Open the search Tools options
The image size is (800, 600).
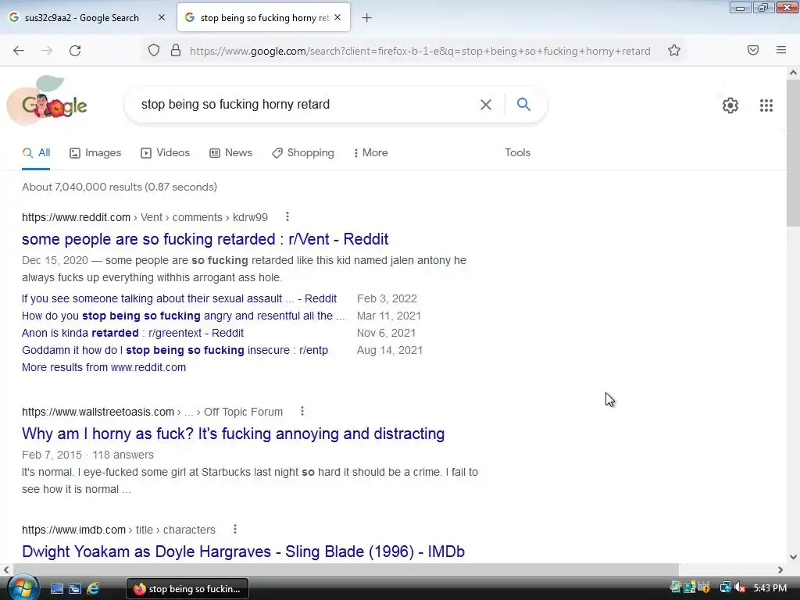click(517, 152)
